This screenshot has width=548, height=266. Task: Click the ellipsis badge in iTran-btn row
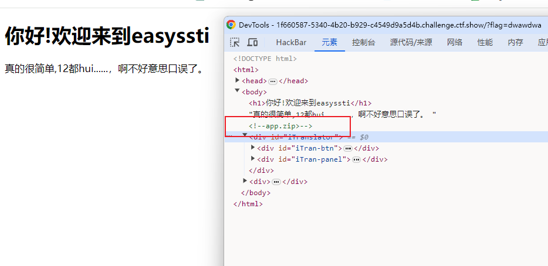click(x=348, y=148)
